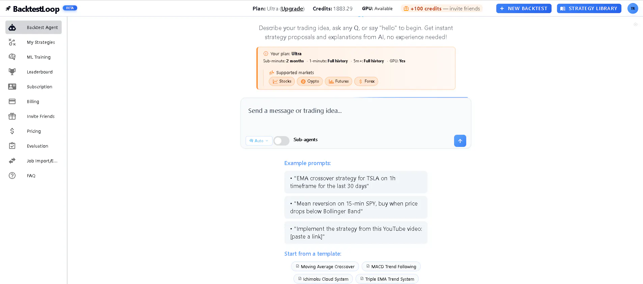Expand the Auto model dropdown

[259, 141]
